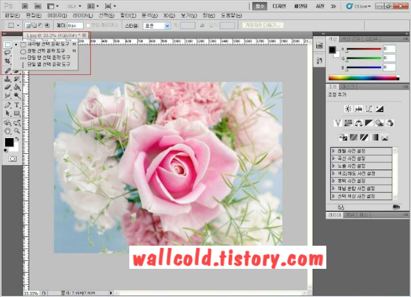Viewport: 411px width, 297px height.
Task: Open the 필터(T) menu
Action: click(128, 15)
